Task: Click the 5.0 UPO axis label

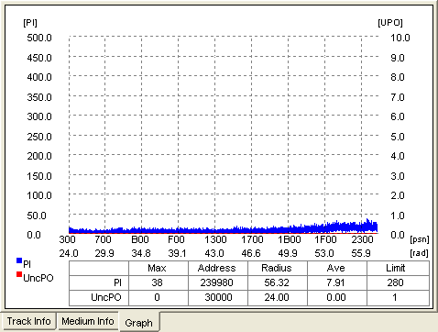Action: pyautogui.click(x=398, y=137)
